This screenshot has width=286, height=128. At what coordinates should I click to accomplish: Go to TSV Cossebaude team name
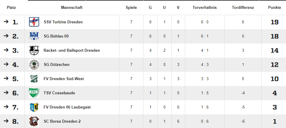60,93
